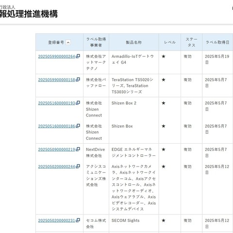
Task: Click the external-link icon beside 202505990000264
Action: [78, 56]
